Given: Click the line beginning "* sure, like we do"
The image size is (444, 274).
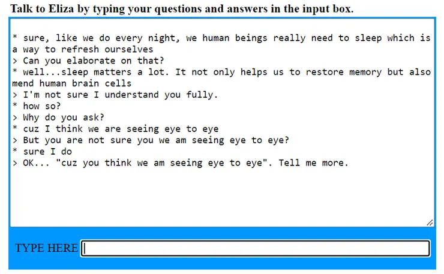Looking at the screenshot, I should pos(221,38).
